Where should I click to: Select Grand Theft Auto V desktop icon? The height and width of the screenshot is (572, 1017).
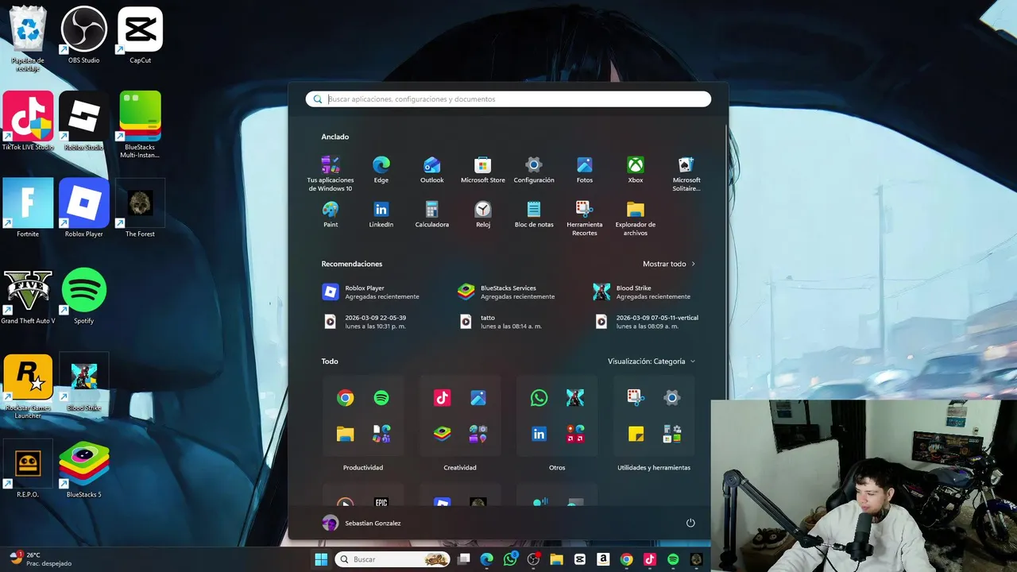pos(28,296)
